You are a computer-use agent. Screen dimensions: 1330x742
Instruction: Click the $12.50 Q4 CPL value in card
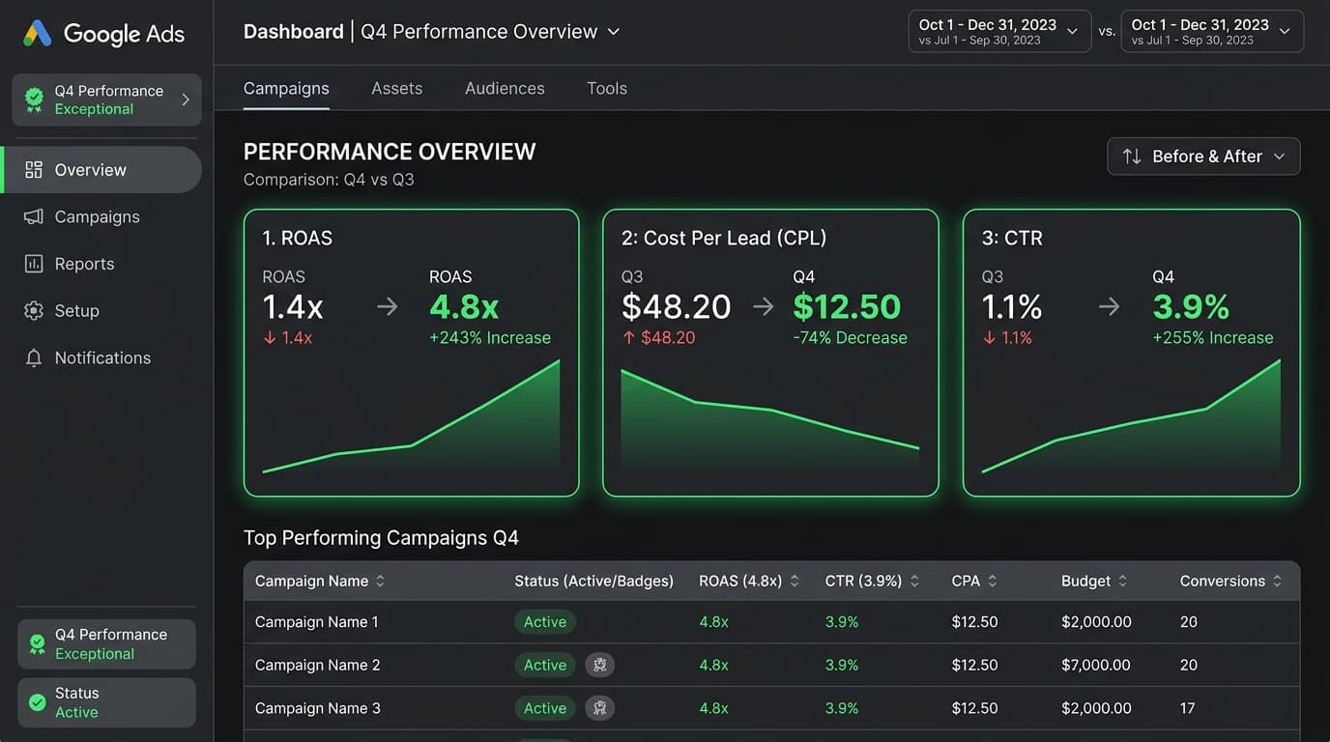point(847,307)
